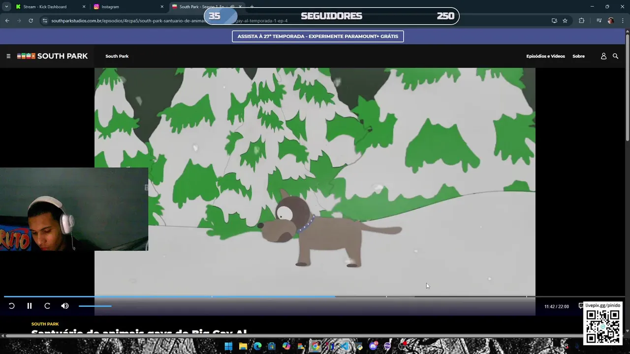The height and width of the screenshot is (354, 630).
Task: Open Discord from the taskbar
Action: click(373, 346)
